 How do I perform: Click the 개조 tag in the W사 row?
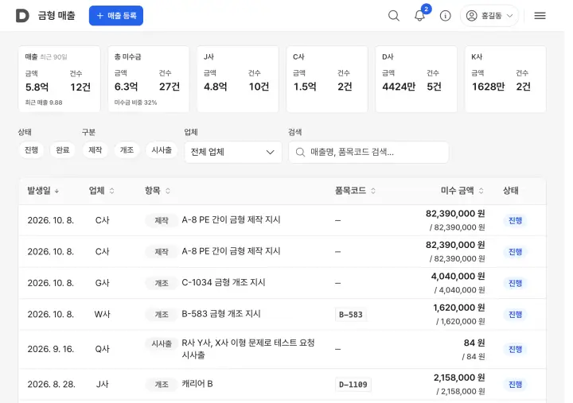[x=162, y=315]
